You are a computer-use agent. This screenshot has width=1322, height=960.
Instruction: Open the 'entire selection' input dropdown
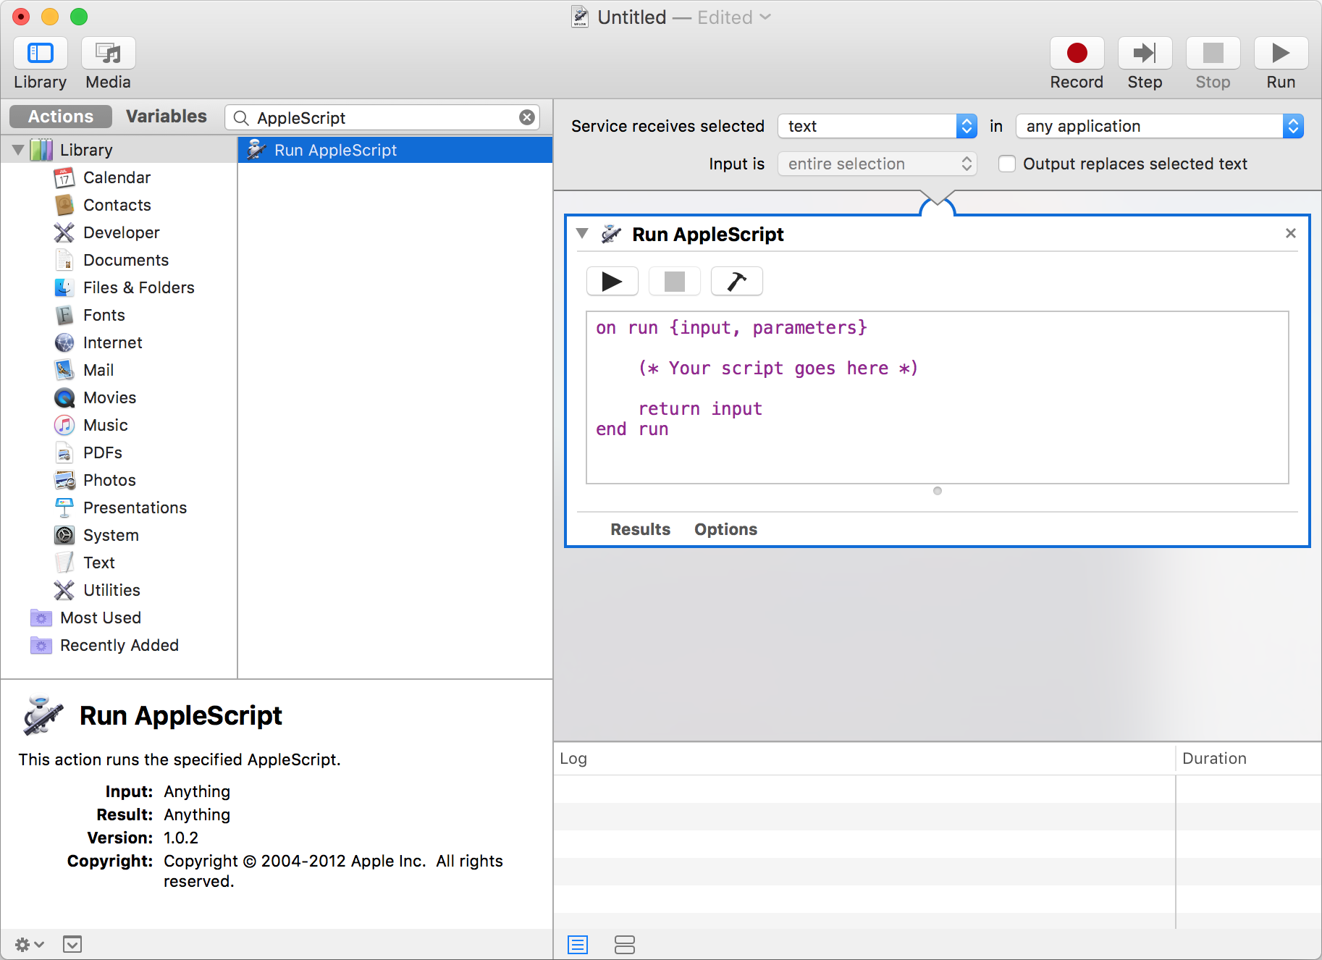877,164
